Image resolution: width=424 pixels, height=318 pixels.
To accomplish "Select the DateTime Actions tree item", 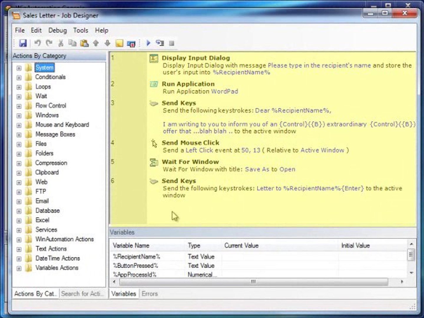I will (x=58, y=258).
